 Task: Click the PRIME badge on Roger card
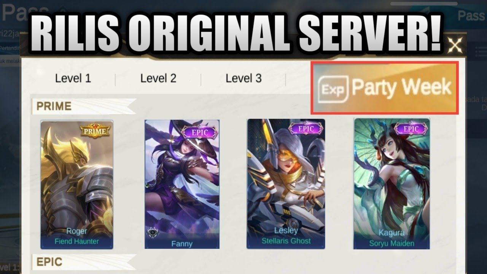tap(95, 131)
